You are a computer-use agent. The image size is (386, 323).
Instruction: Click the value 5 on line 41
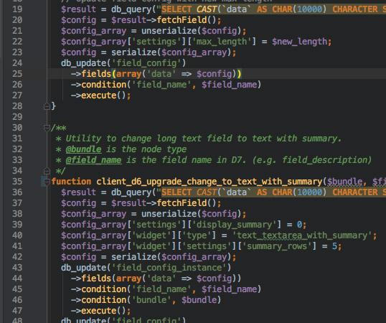pyautogui.click(x=334, y=246)
